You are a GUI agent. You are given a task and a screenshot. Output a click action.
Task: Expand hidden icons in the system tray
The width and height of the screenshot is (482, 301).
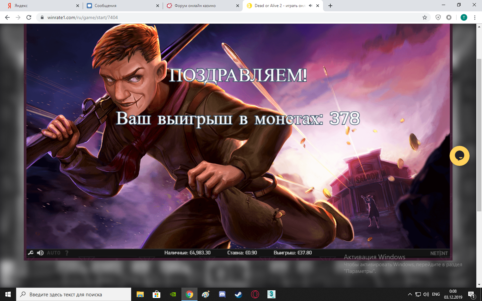pyautogui.click(x=410, y=294)
